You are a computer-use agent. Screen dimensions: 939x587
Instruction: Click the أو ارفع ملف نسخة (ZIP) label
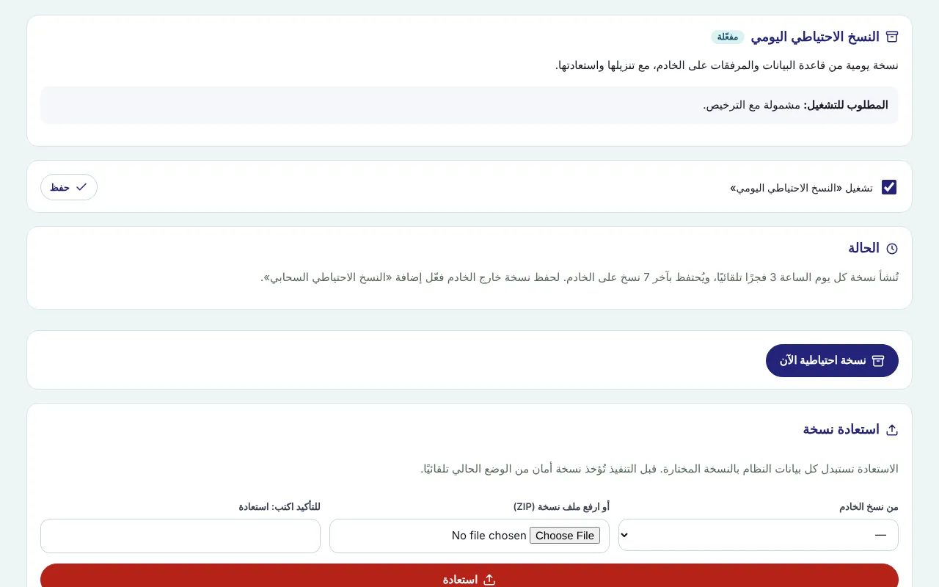(561, 507)
